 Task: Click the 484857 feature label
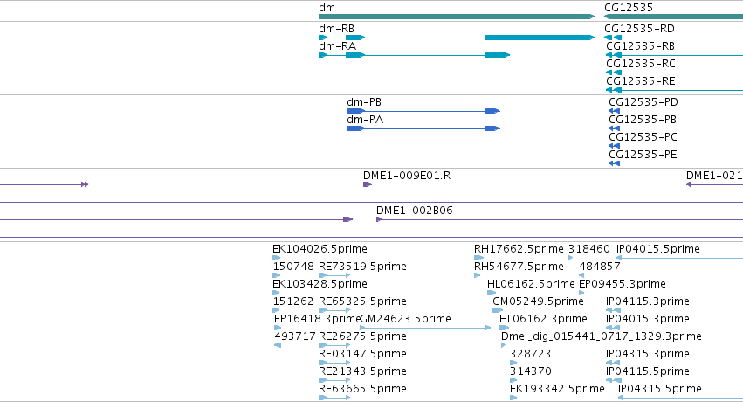click(x=600, y=267)
